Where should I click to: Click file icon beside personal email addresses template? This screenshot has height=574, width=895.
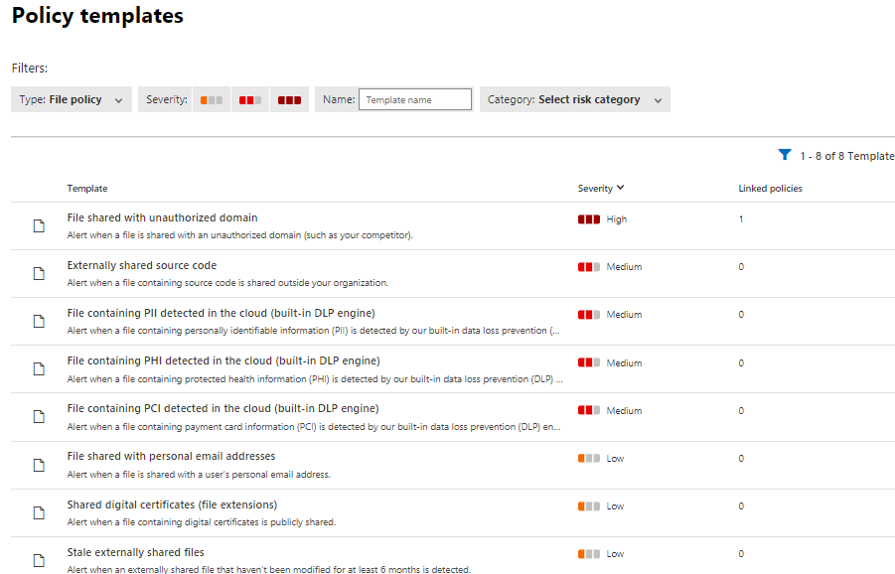tap(40, 465)
